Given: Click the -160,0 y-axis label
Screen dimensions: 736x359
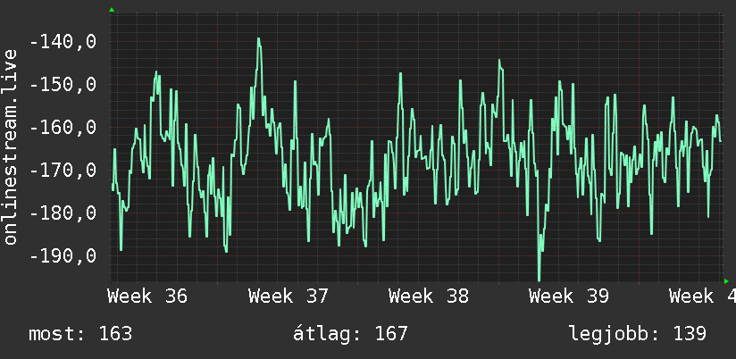Looking at the screenshot, I should (63, 128).
